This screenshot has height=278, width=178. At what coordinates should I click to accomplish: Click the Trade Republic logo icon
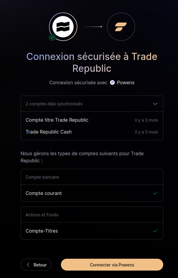coord(63,27)
